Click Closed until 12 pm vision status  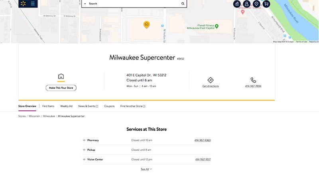pyautogui.click(x=142, y=159)
